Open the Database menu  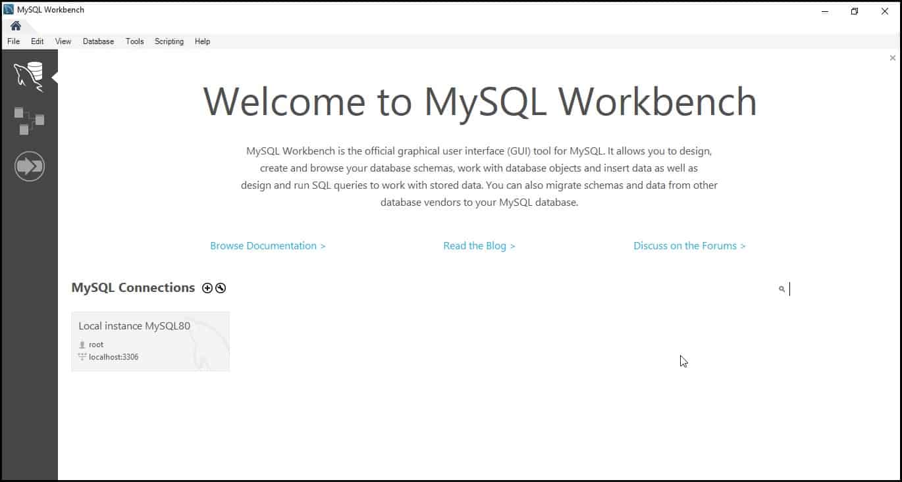click(x=98, y=41)
